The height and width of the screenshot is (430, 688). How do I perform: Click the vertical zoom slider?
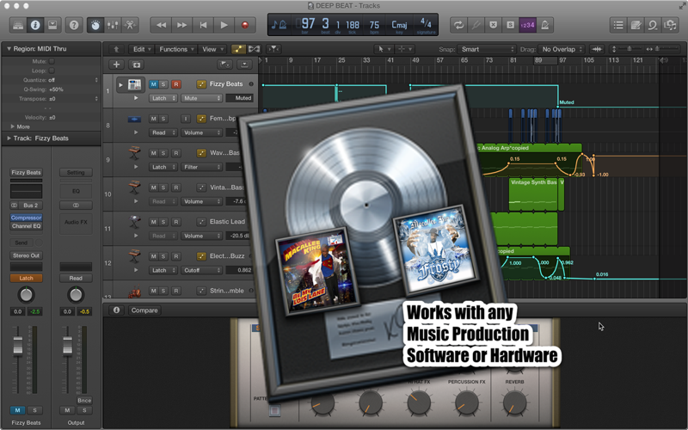pyautogui.click(x=629, y=49)
